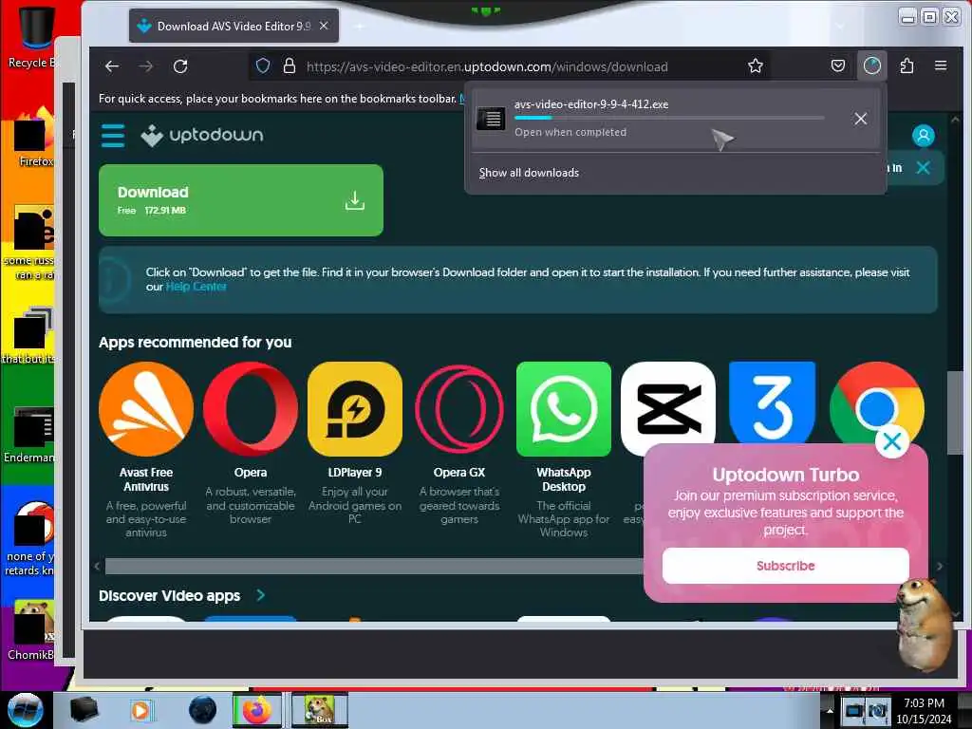Reload the Uptodown page

pos(180,66)
